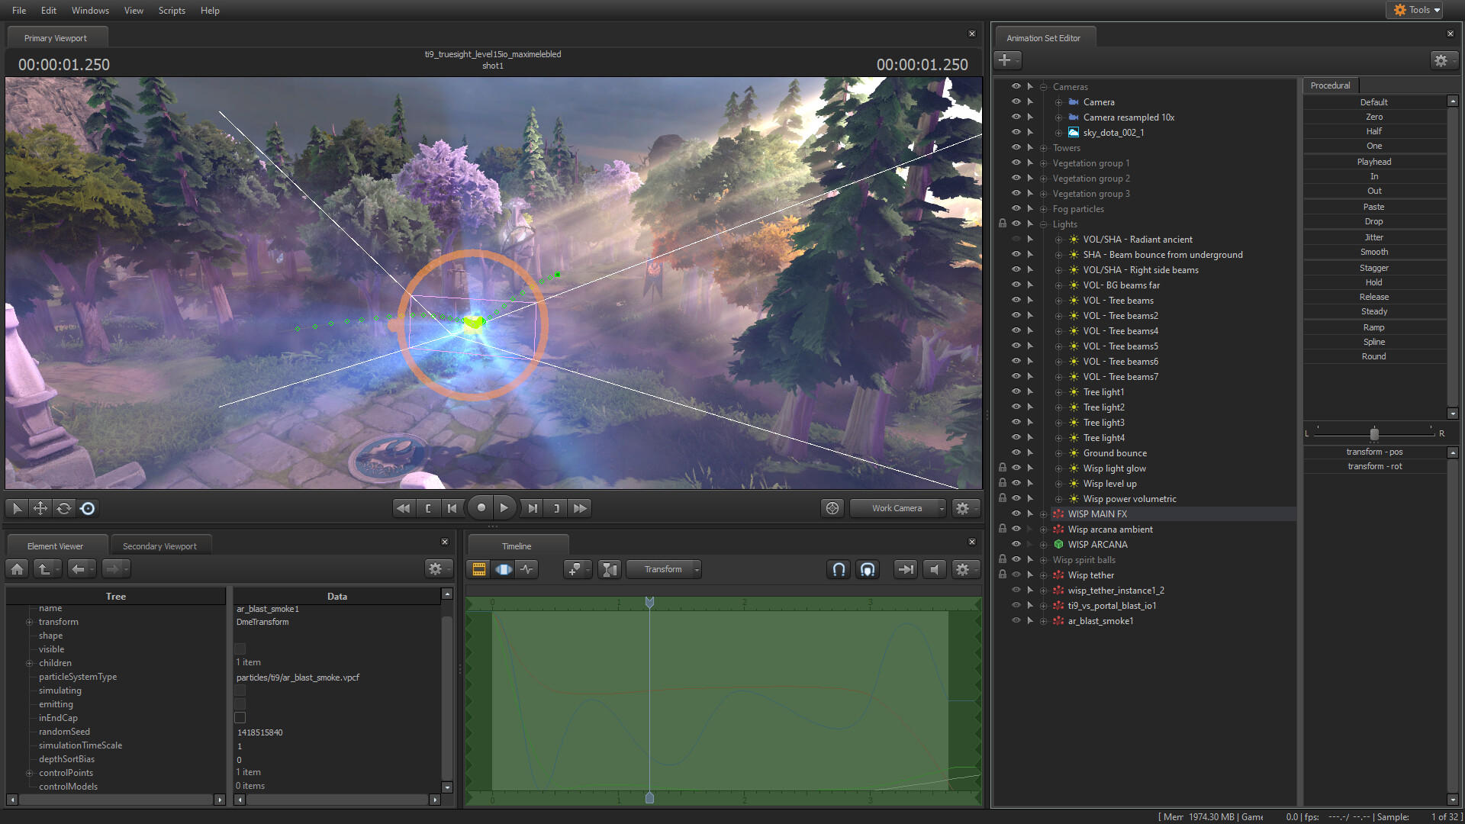This screenshot has width=1465, height=824.
Task: Click the playhead marker on timeline top
Action: (x=649, y=603)
